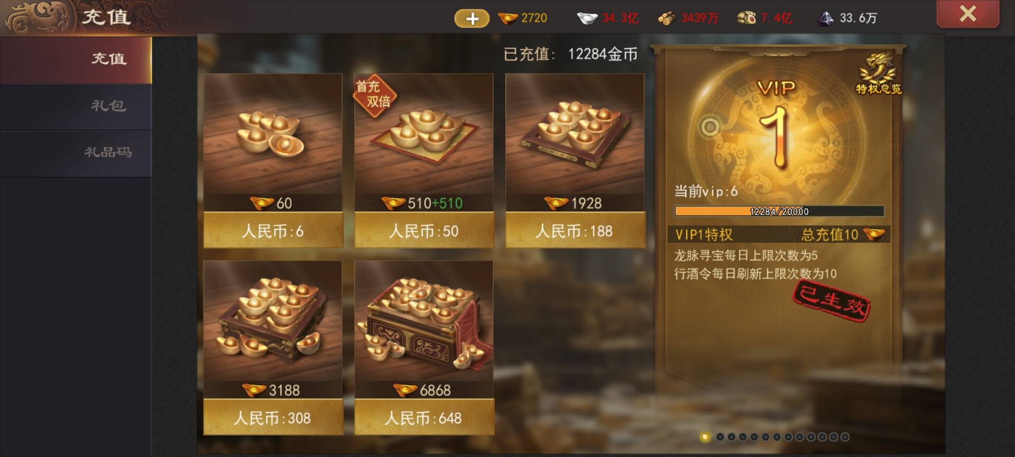Click the VIP progress bar 12284/20000
Image resolution: width=1015 pixels, height=457 pixels.
[x=779, y=211]
